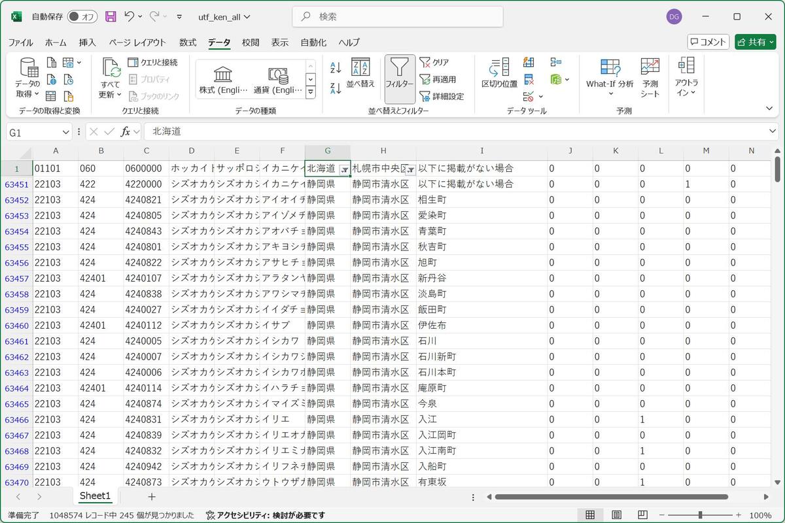This screenshot has height=523, width=785.
Task: Click 区切り位置 (Text to Columns)
Action: pos(500,73)
